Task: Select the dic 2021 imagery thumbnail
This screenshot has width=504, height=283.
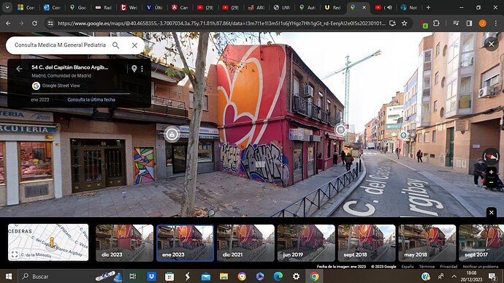Action: 245,243
